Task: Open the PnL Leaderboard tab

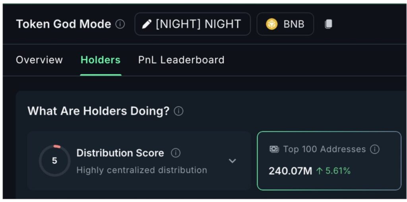Action: [x=181, y=60]
